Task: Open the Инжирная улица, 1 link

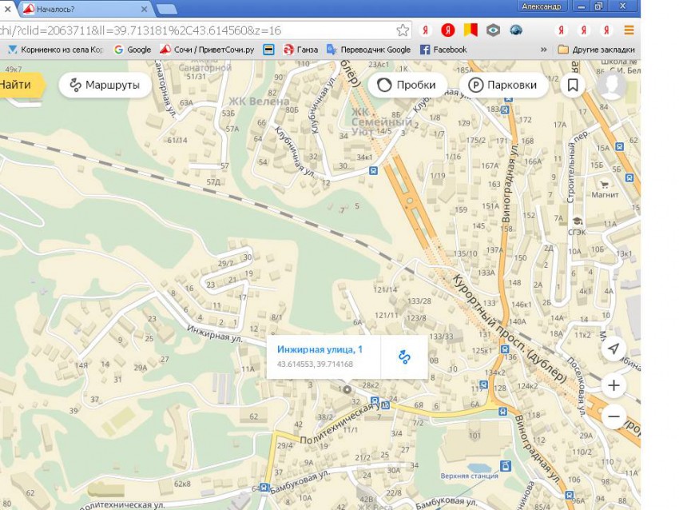Action: [x=320, y=349]
